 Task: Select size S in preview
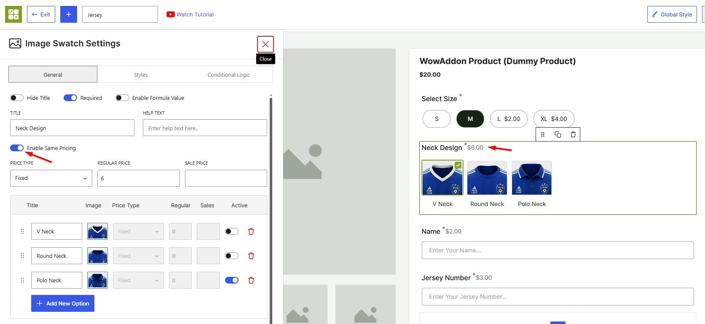(x=437, y=119)
